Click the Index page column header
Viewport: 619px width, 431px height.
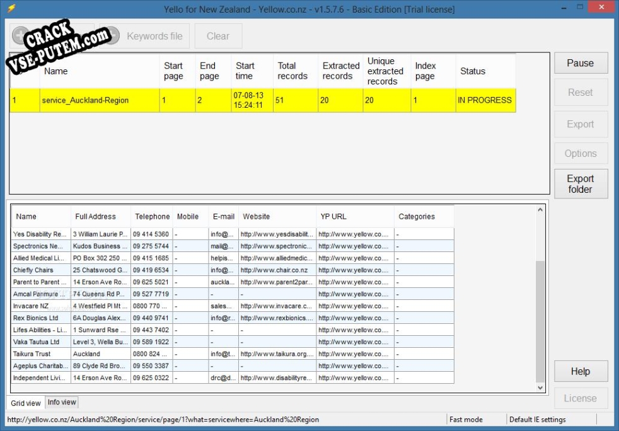[x=433, y=71]
